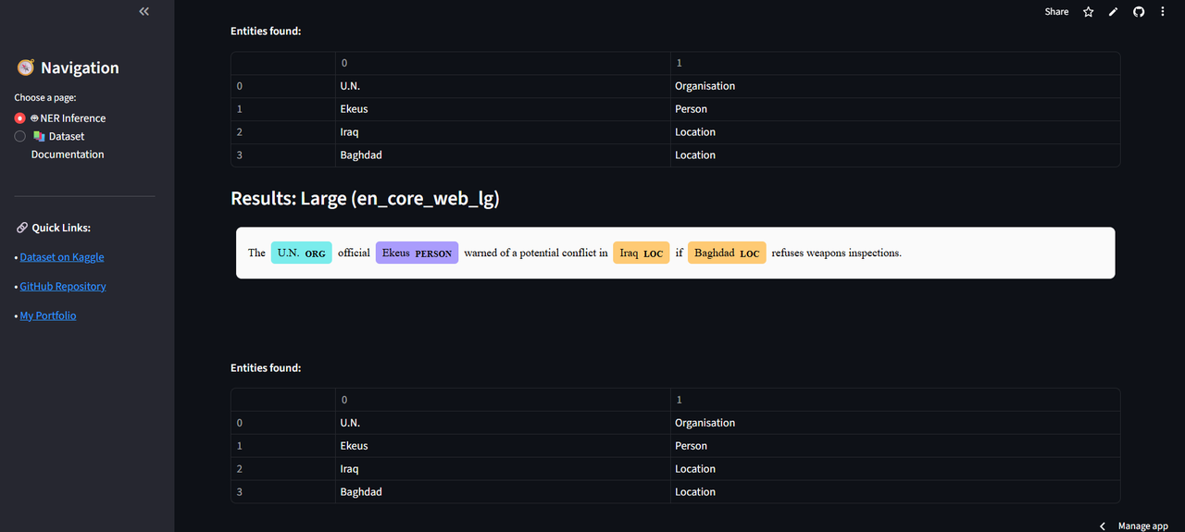Click row index 2 in upper table
1185x532 pixels.
point(283,132)
